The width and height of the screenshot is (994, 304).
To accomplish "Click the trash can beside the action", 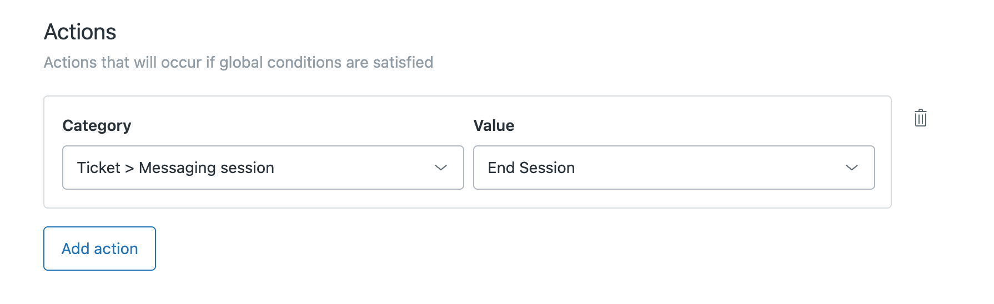I will click(x=920, y=118).
